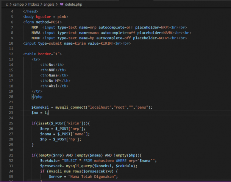Click 'mysqli_num_rows' call on line 34
Viewport: 231px width, 182px height.
pos(65,171)
